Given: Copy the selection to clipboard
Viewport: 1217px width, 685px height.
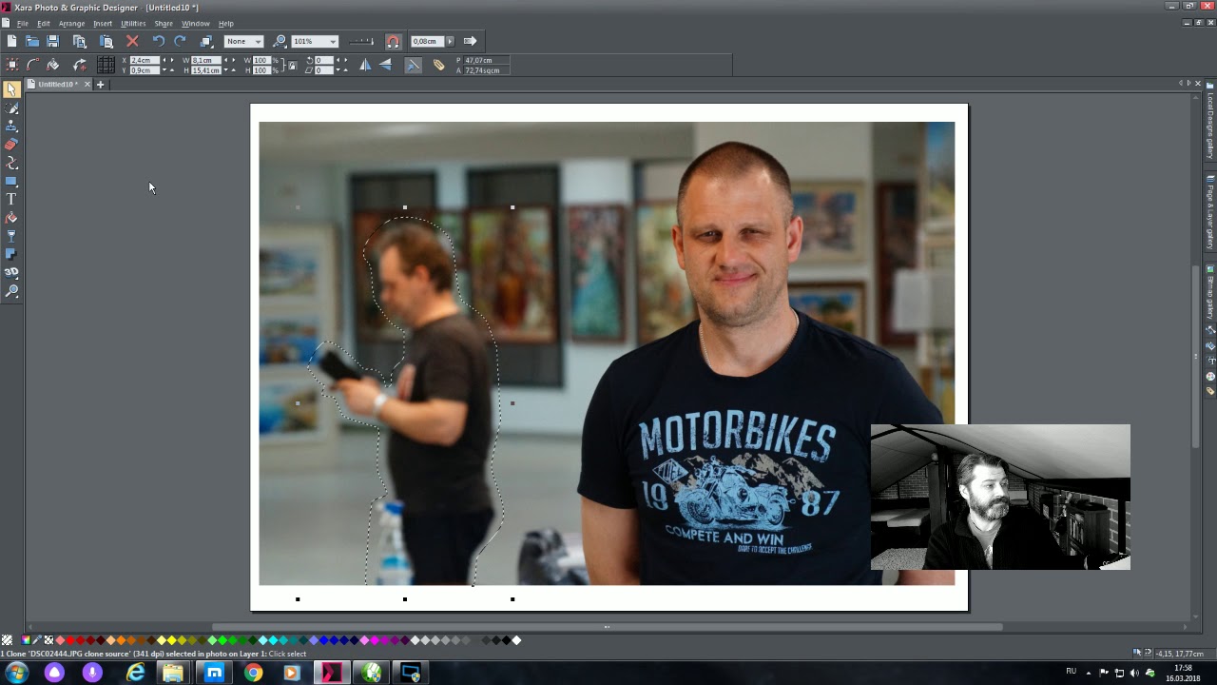Looking at the screenshot, I should (x=80, y=41).
